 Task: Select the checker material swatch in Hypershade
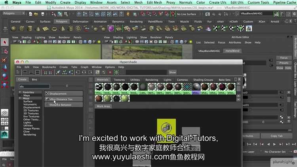(x=99, y=87)
